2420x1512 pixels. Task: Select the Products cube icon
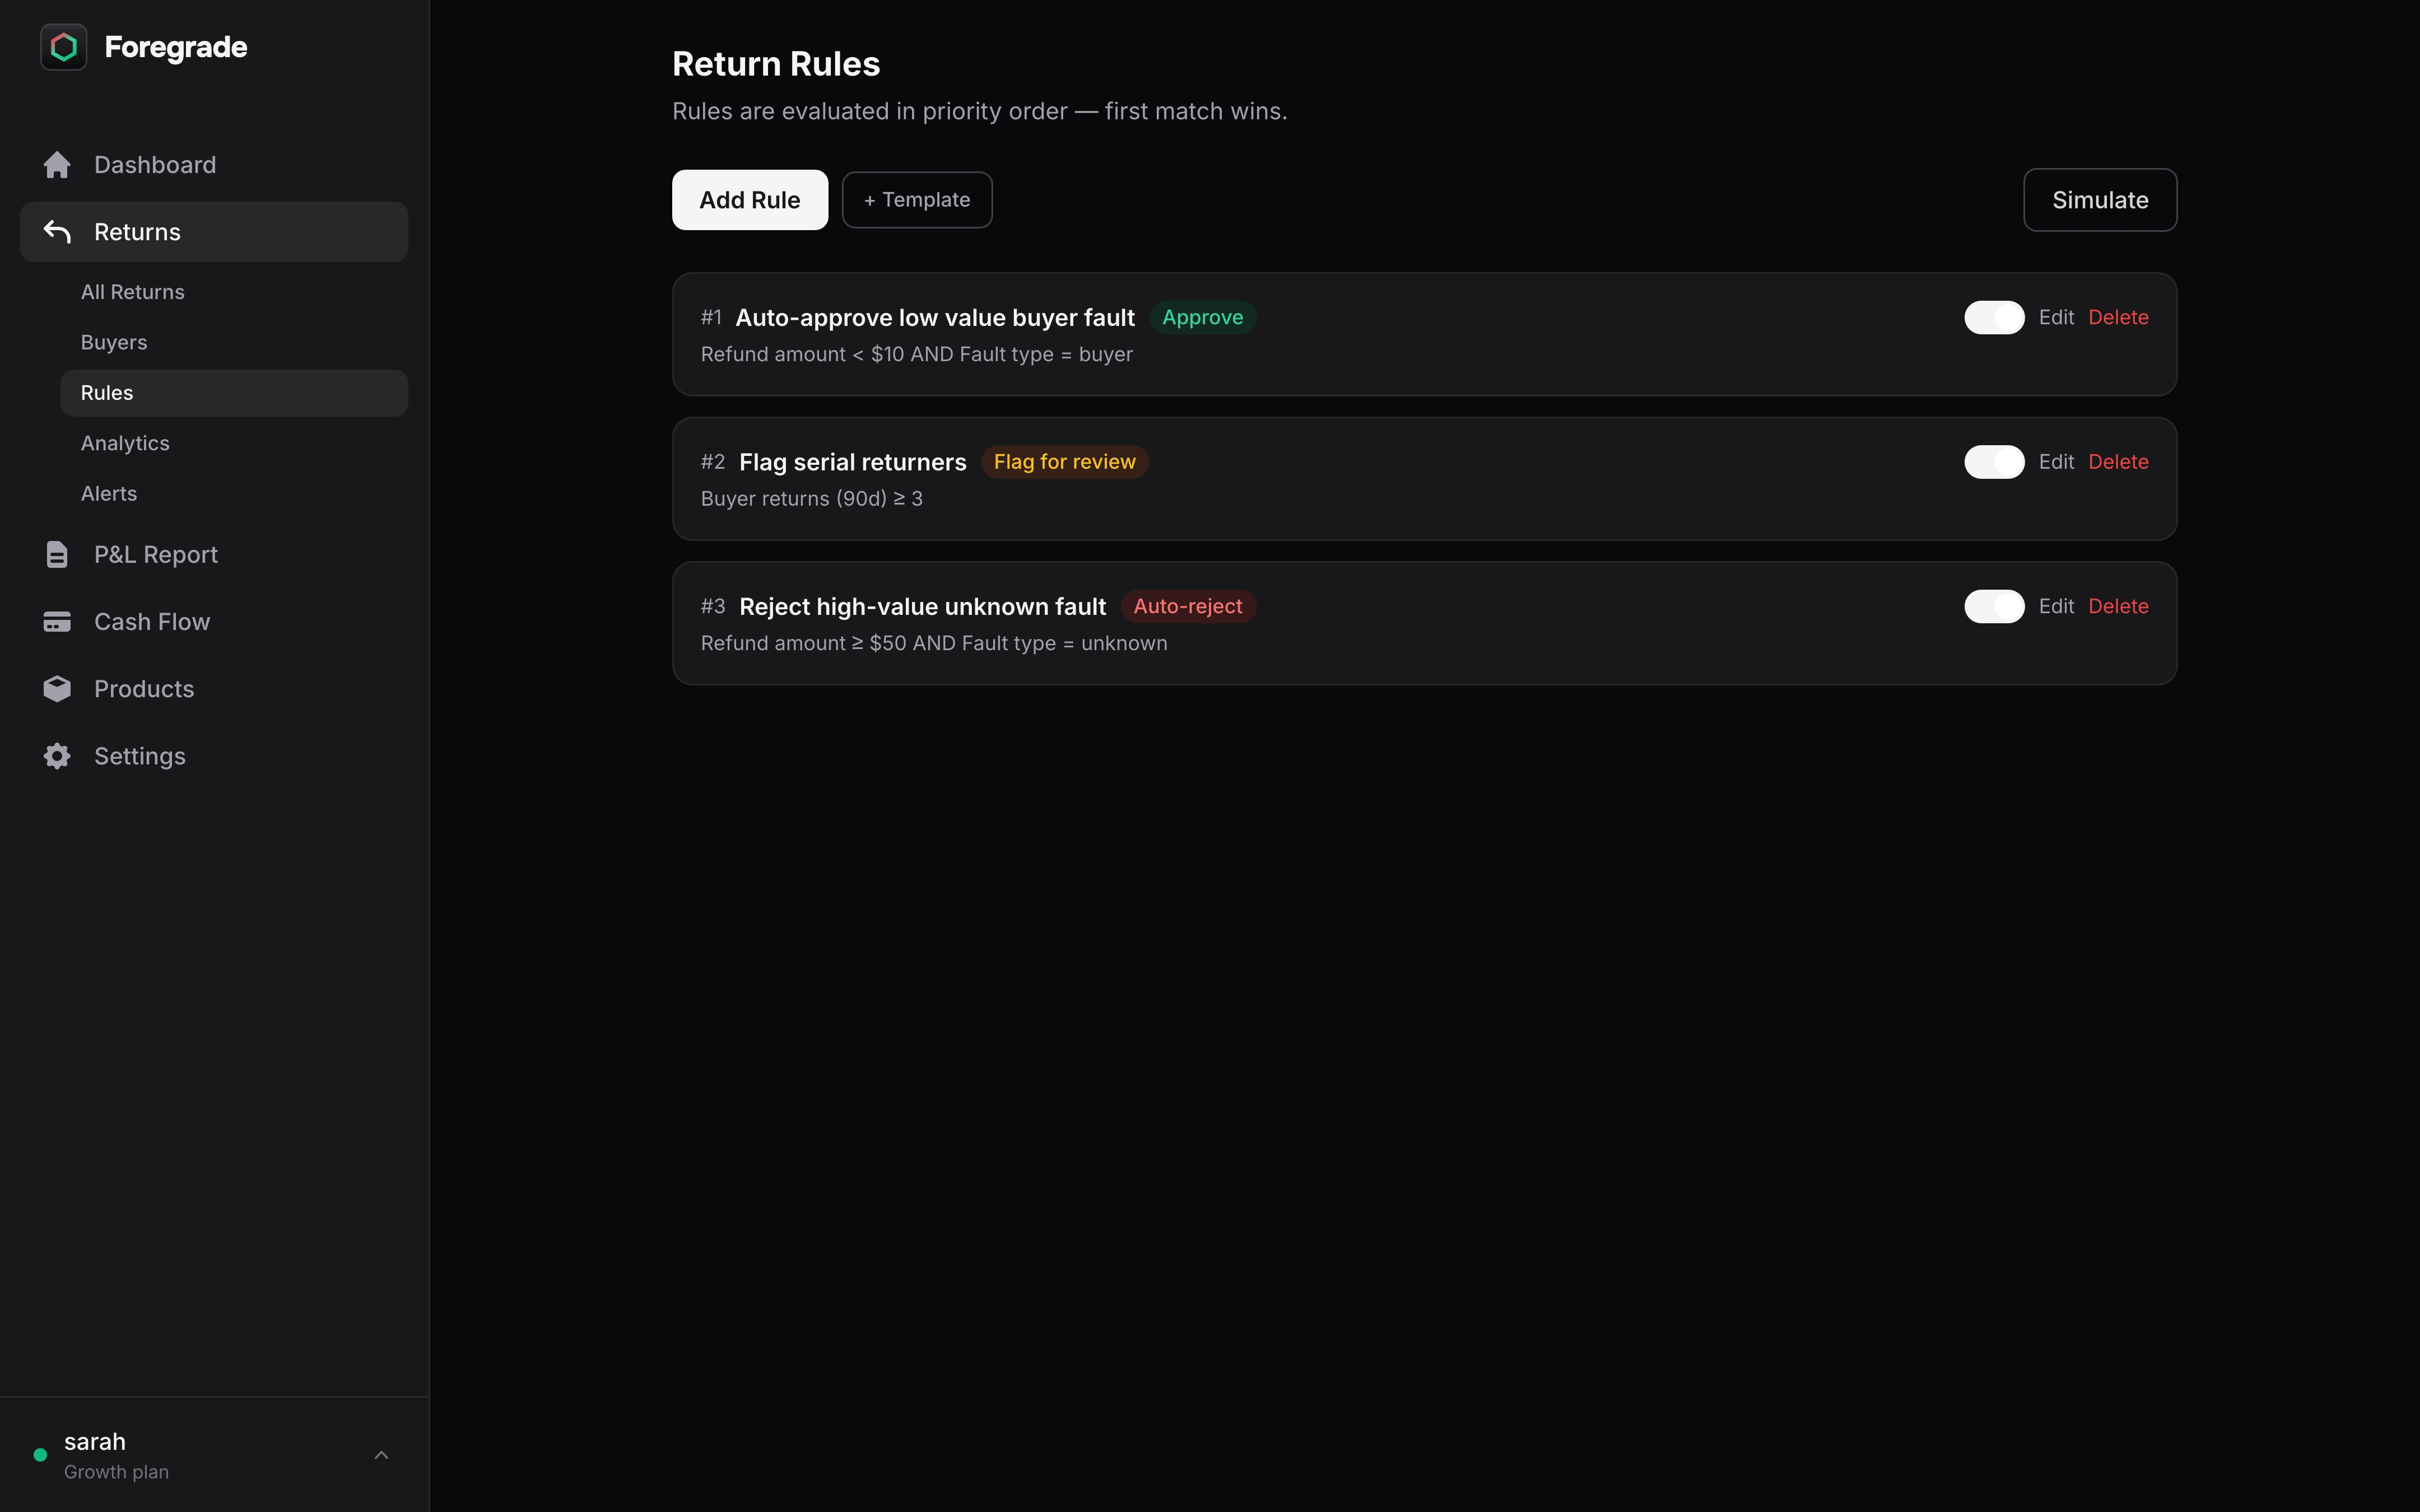[57, 688]
